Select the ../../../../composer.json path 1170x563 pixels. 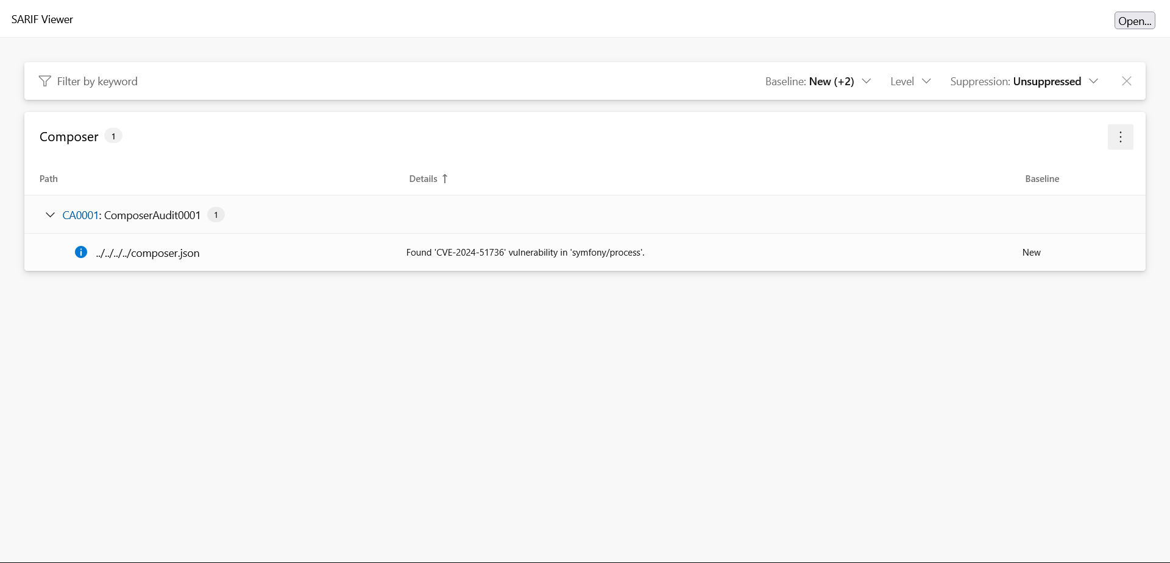coord(147,253)
